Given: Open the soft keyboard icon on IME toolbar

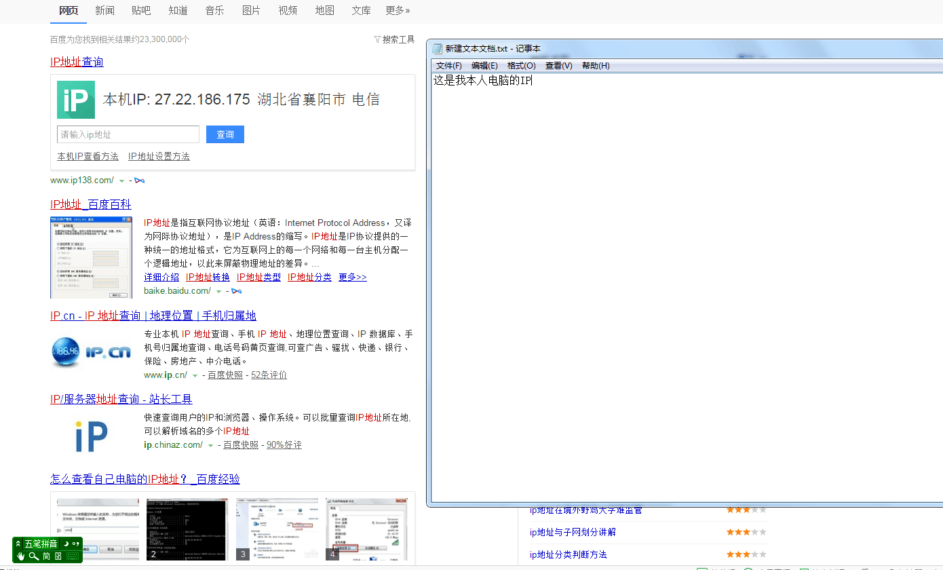Looking at the screenshot, I should [x=73, y=556].
